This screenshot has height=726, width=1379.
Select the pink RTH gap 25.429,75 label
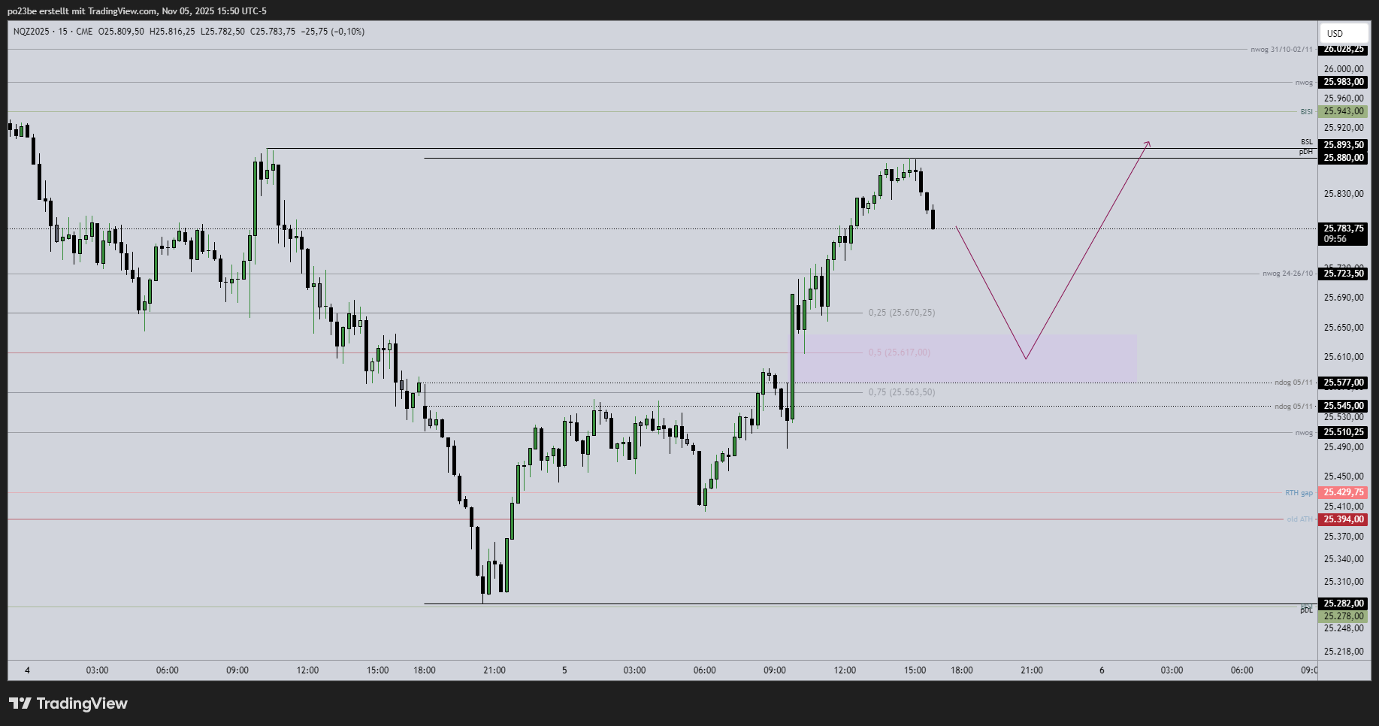pos(1342,492)
